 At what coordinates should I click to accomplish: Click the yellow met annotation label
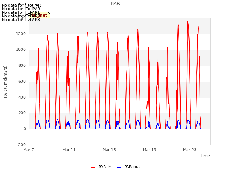tap(40, 15)
